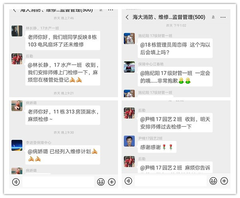240x198 pixels.
Task: Tap the back arrow in the right chat header
Action: coord(127,17)
